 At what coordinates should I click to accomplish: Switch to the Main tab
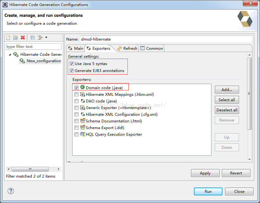tap(76, 48)
